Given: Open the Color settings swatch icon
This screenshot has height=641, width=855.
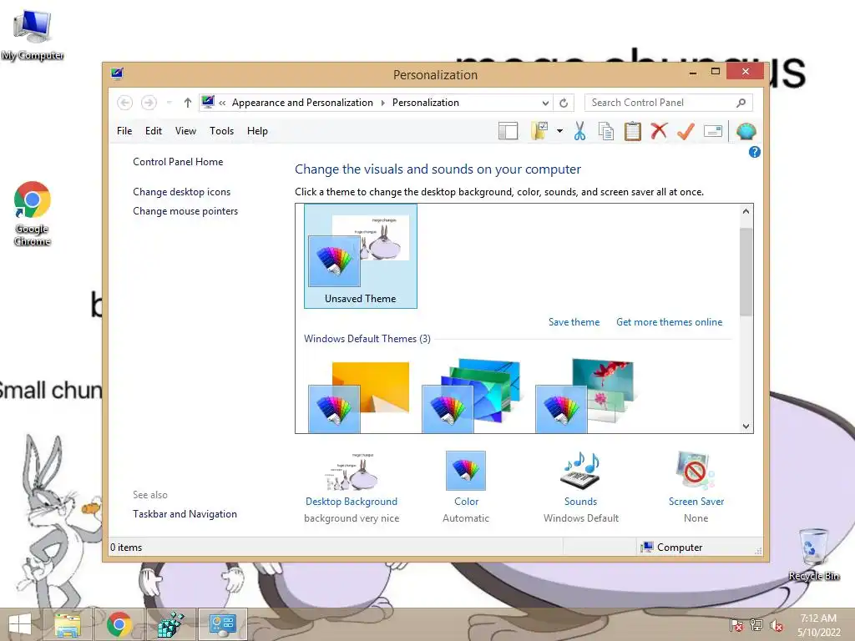Looking at the screenshot, I should 466,471.
